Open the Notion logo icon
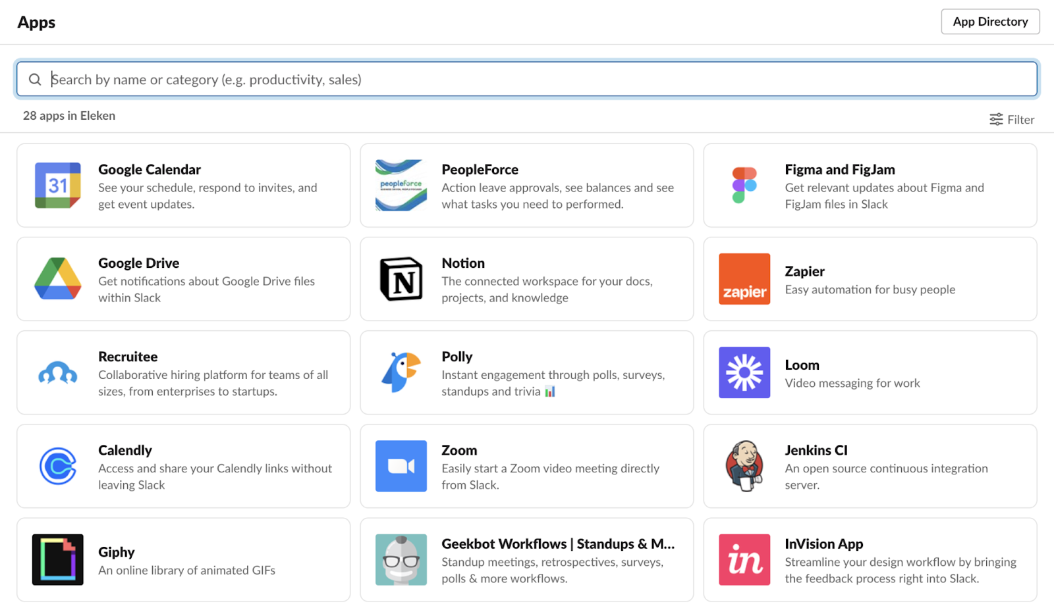Viewport: 1054px width, 610px height. click(x=401, y=279)
